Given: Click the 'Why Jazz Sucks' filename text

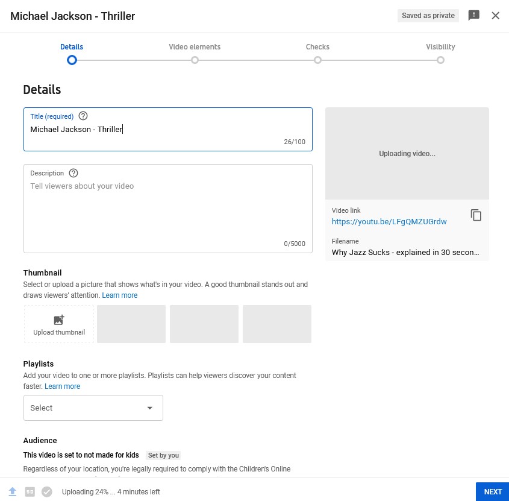Looking at the screenshot, I should [x=405, y=252].
